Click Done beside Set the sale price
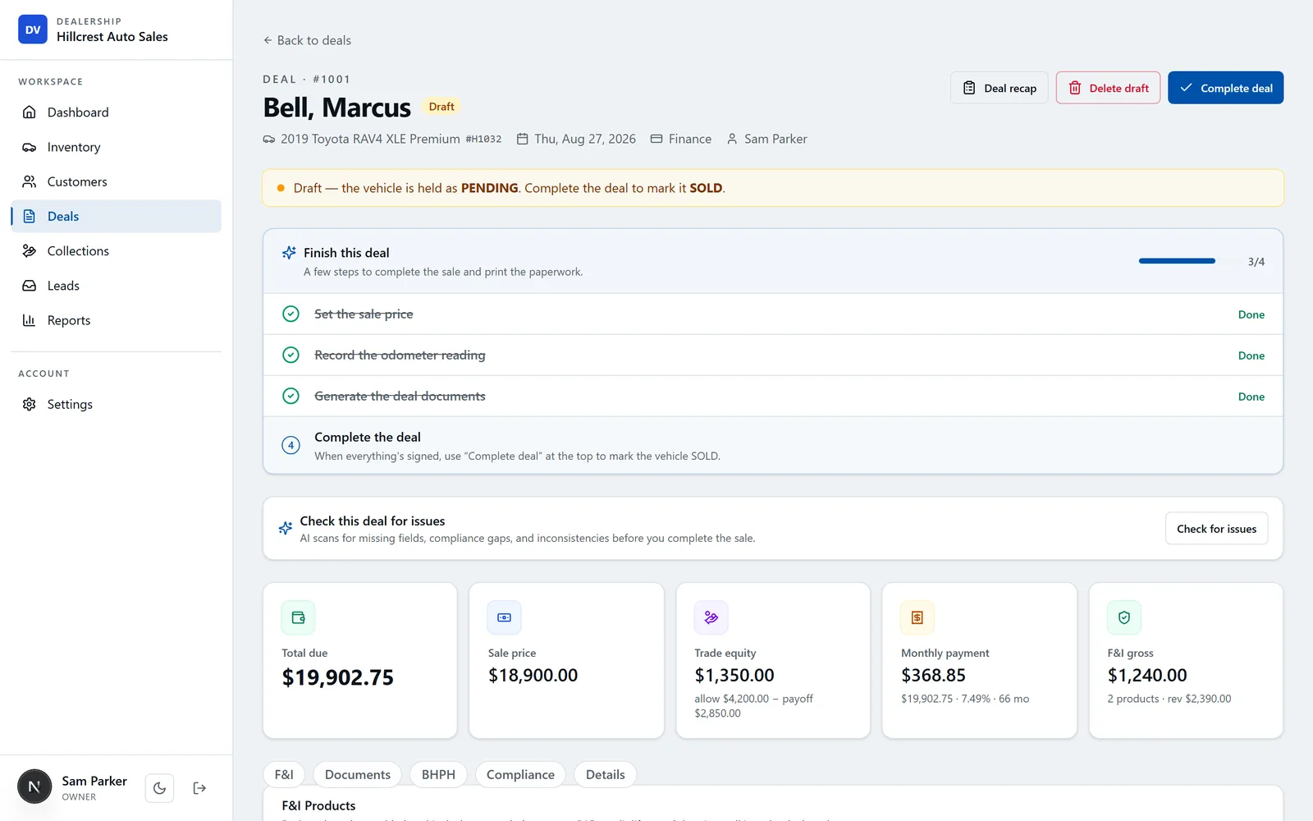The image size is (1313, 821). (1251, 314)
